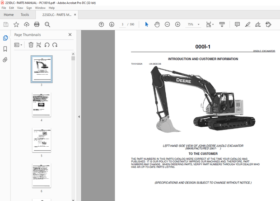Open the View menu
Screen dimensions: 280x201
click(x=20, y=8)
